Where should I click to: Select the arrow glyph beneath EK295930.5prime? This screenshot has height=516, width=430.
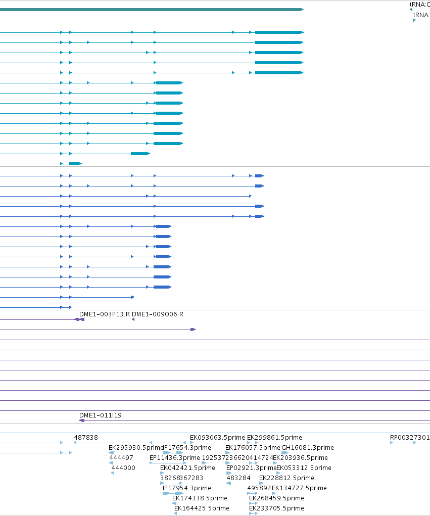[x=111, y=453]
